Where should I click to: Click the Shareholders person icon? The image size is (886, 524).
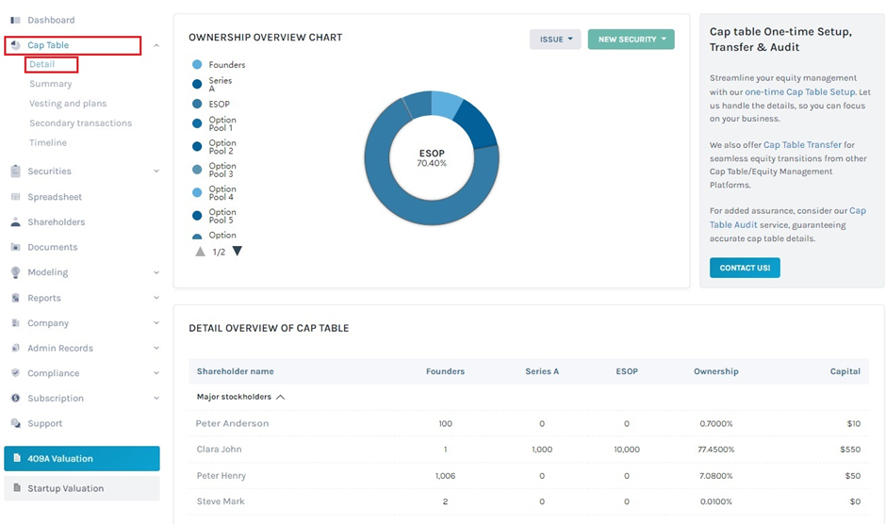pyautogui.click(x=15, y=221)
